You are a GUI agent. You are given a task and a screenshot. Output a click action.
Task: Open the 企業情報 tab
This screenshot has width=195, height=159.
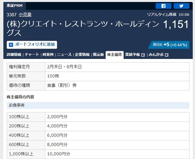82,55
